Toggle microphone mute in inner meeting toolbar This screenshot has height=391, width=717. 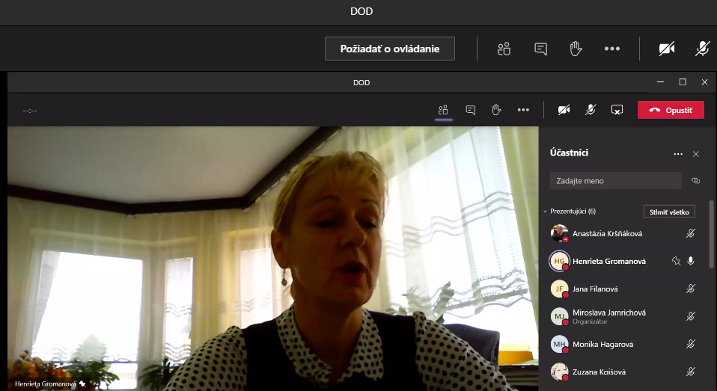pyautogui.click(x=591, y=110)
